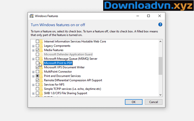Viewport: 194px width, 121px height.
Task: Uncheck the Media Features checkbox
Action: [37, 50]
